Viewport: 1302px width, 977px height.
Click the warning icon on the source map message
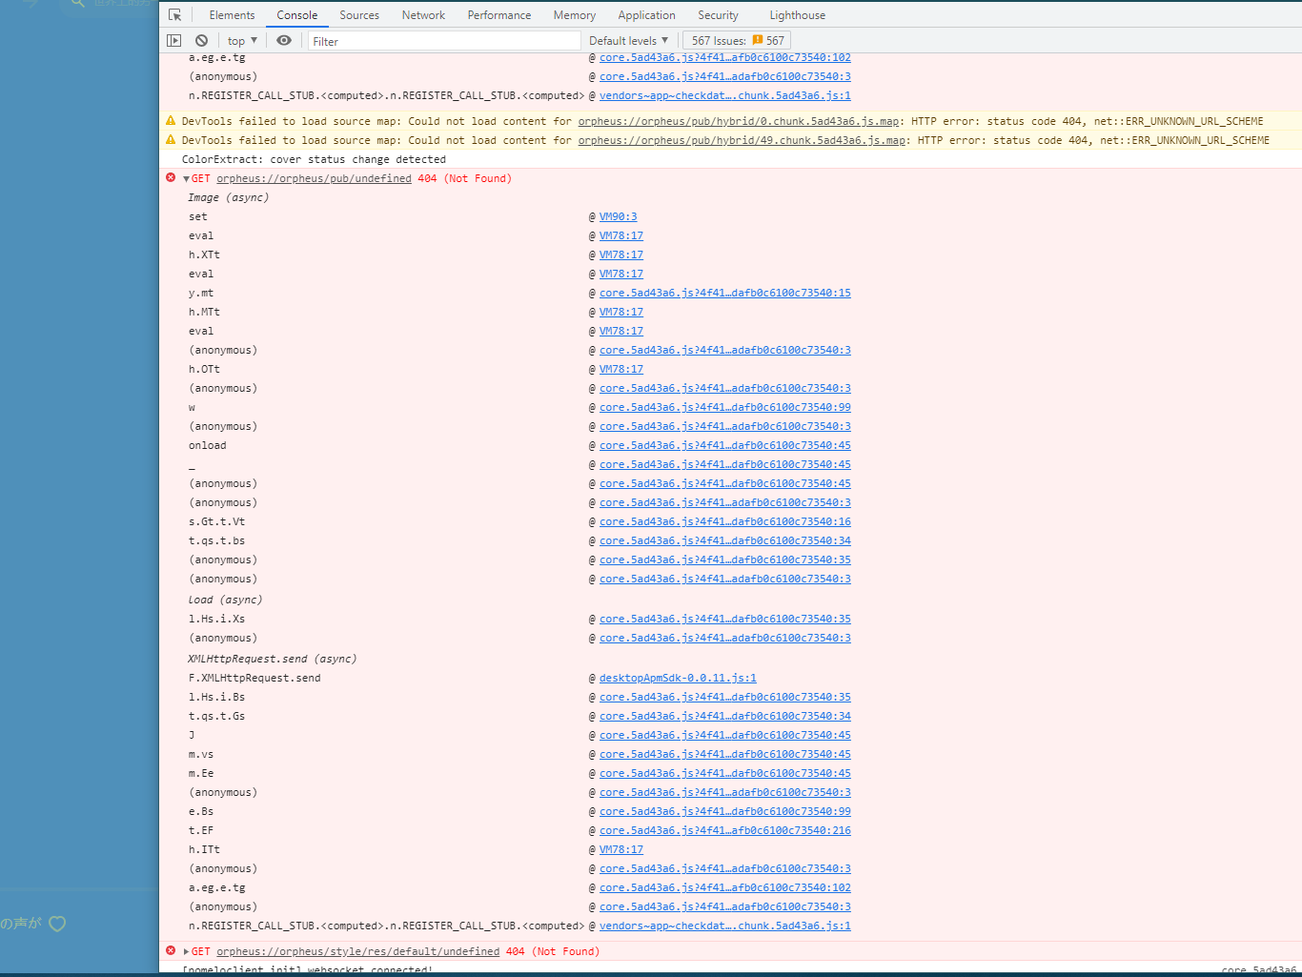[173, 122]
